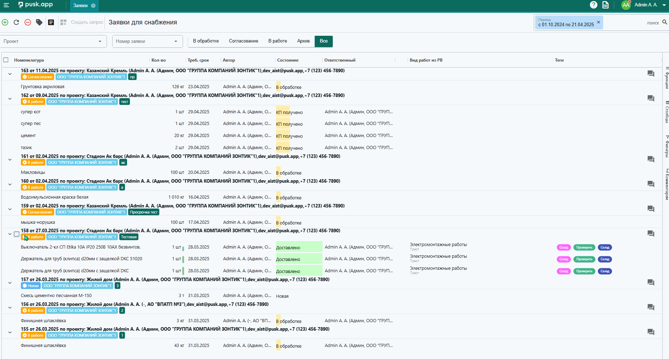This screenshot has height=359, width=669.
Task: Check the checkbox for request 158
Action: pyautogui.click(x=17, y=234)
